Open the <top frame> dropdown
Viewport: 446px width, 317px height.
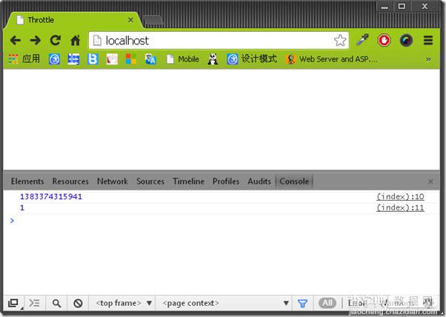pyautogui.click(x=124, y=303)
